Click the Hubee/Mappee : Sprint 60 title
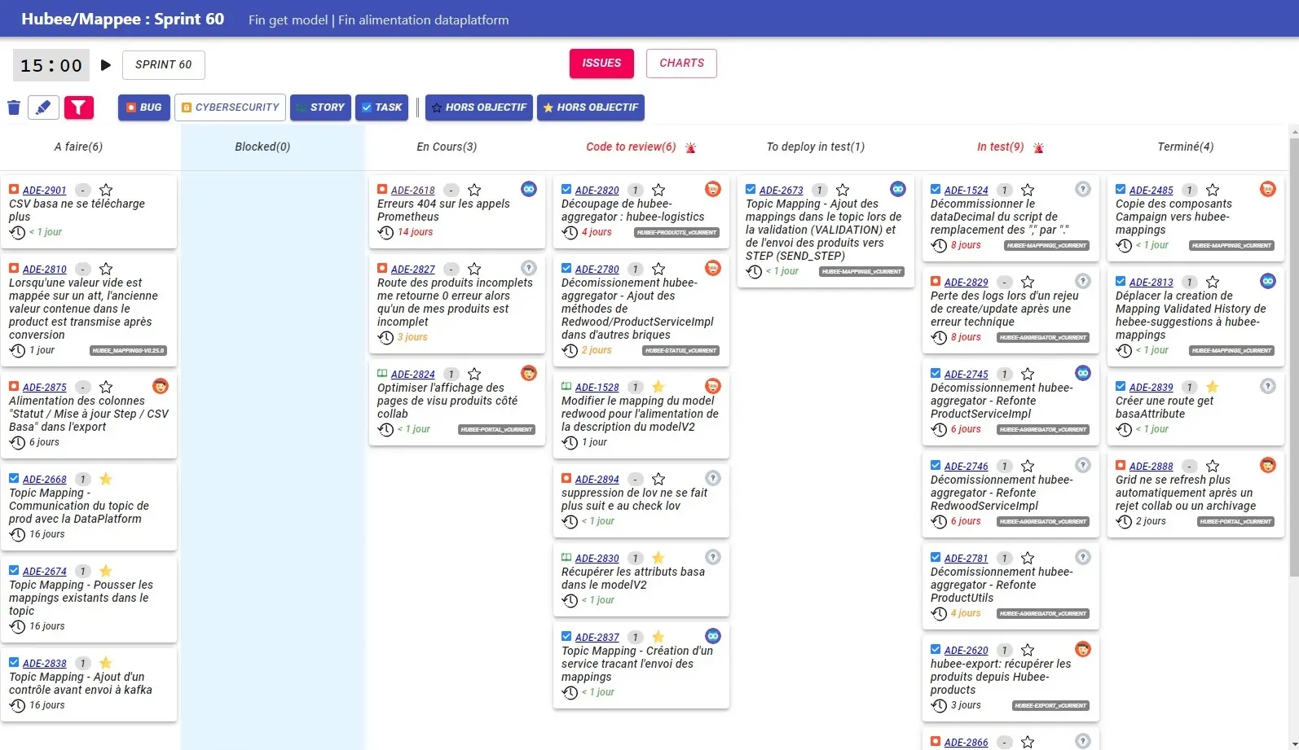The height and width of the screenshot is (750, 1299). (123, 20)
